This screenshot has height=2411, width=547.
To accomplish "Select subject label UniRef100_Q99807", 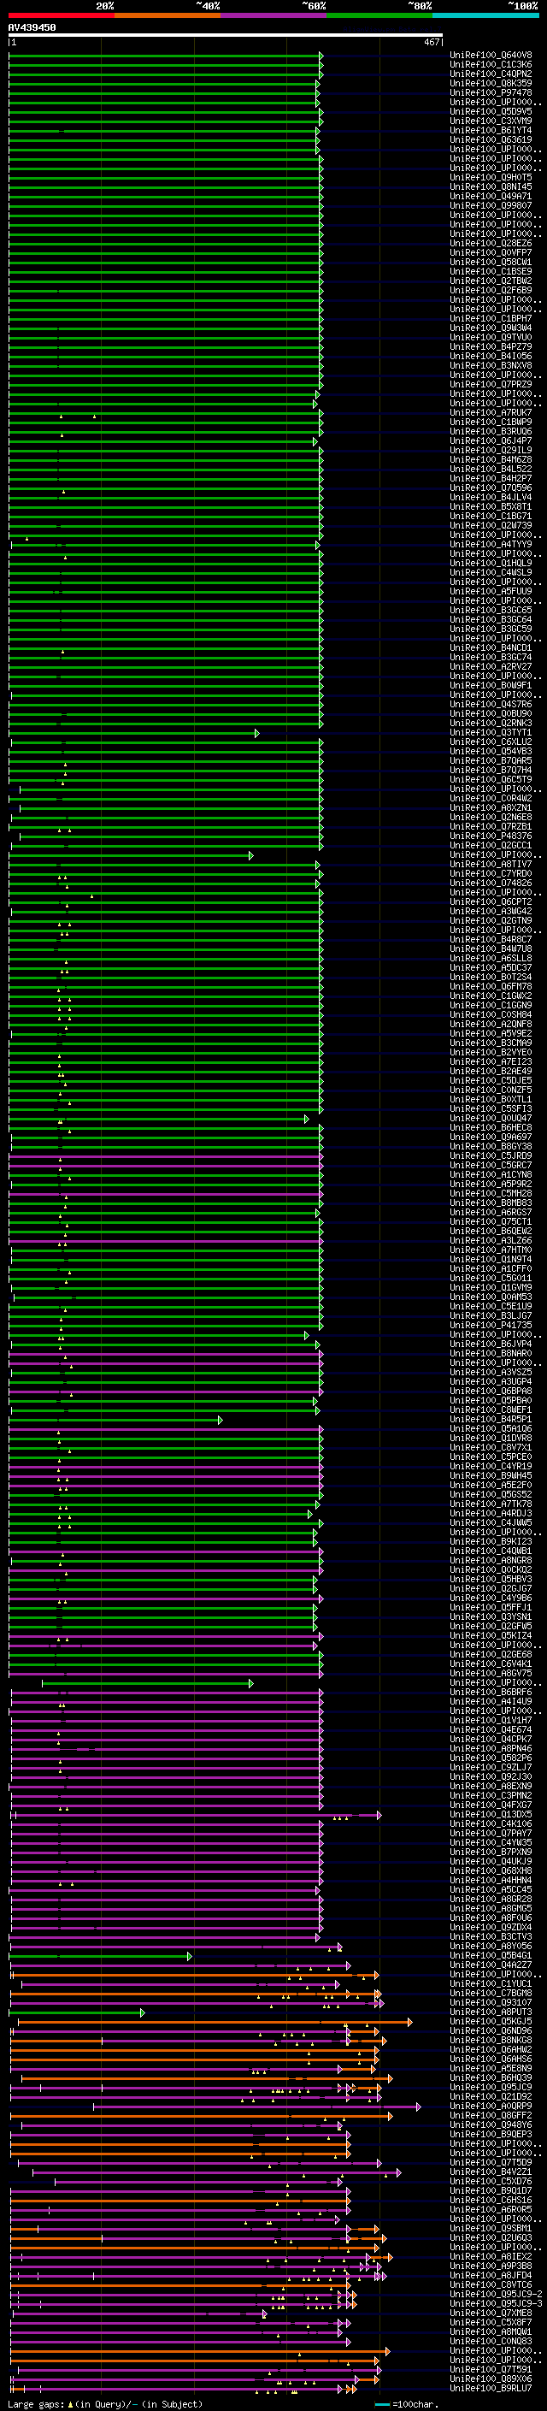I will [x=491, y=206].
